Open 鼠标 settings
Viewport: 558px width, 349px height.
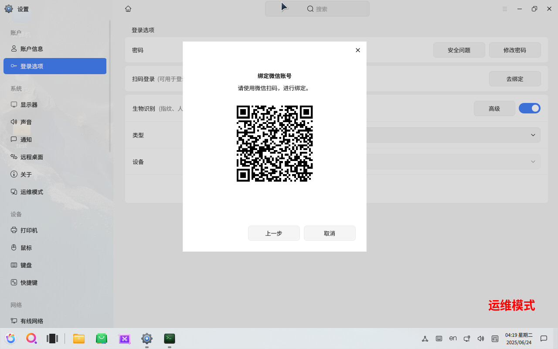(55, 248)
